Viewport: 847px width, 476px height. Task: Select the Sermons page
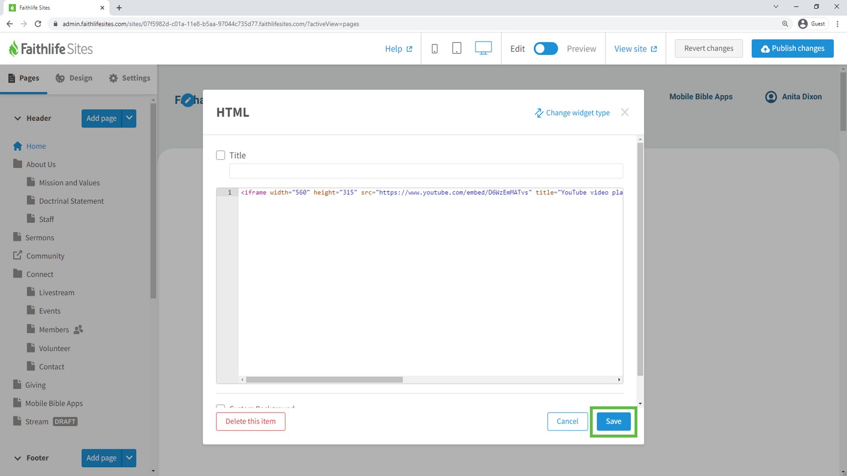point(40,238)
